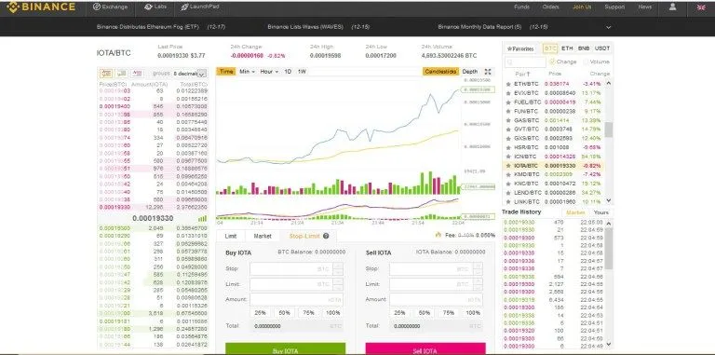
Task: Click the Buy IOTA Amount field
Action: click(x=296, y=300)
